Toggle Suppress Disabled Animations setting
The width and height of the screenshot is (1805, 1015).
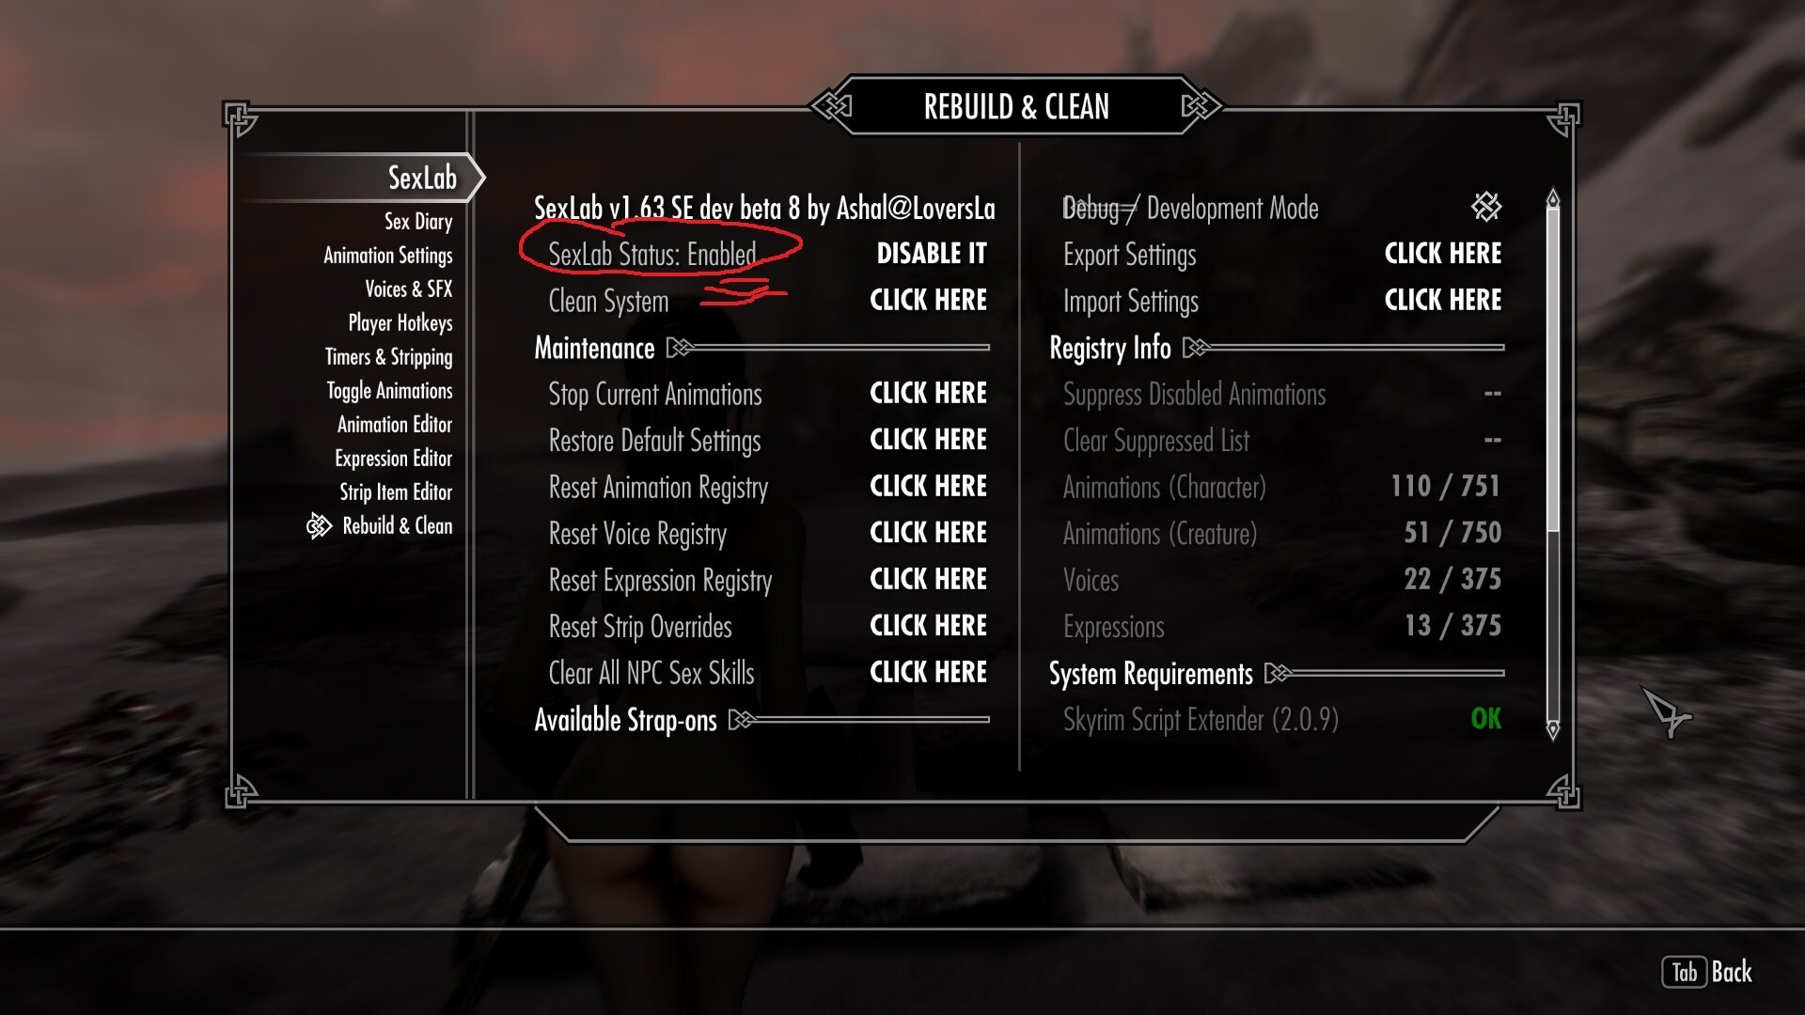pyautogui.click(x=1487, y=394)
